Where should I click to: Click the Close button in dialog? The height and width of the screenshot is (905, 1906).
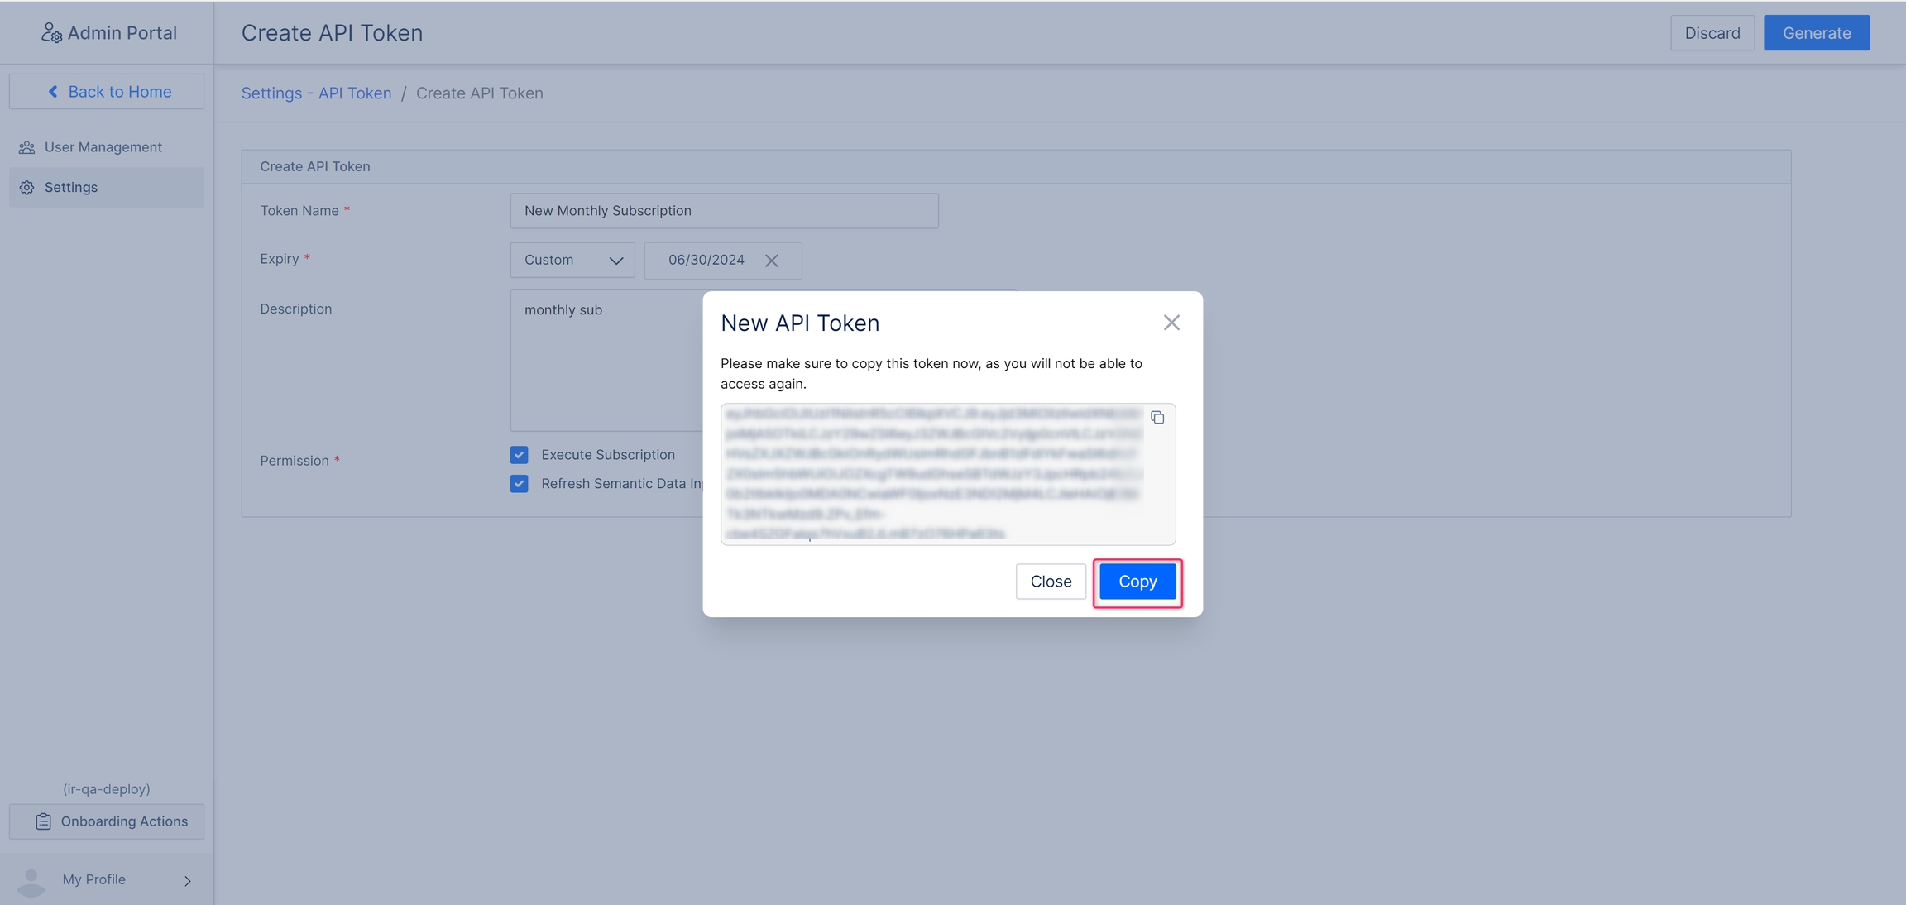coord(1050,582)
